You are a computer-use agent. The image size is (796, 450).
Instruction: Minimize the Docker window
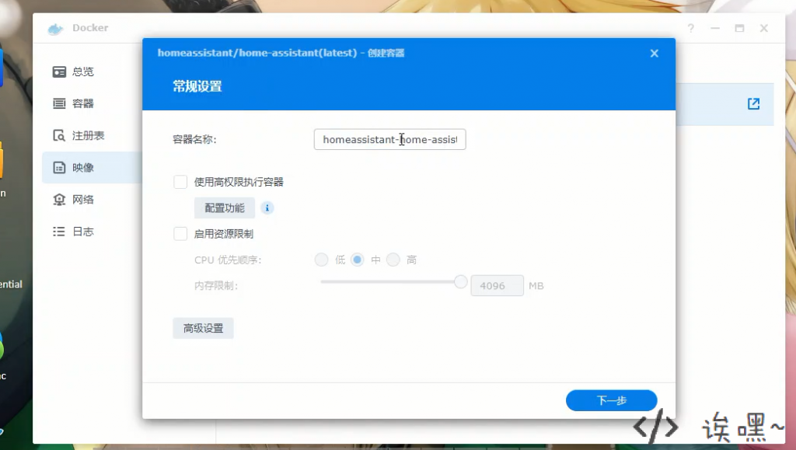click(715, 29)
